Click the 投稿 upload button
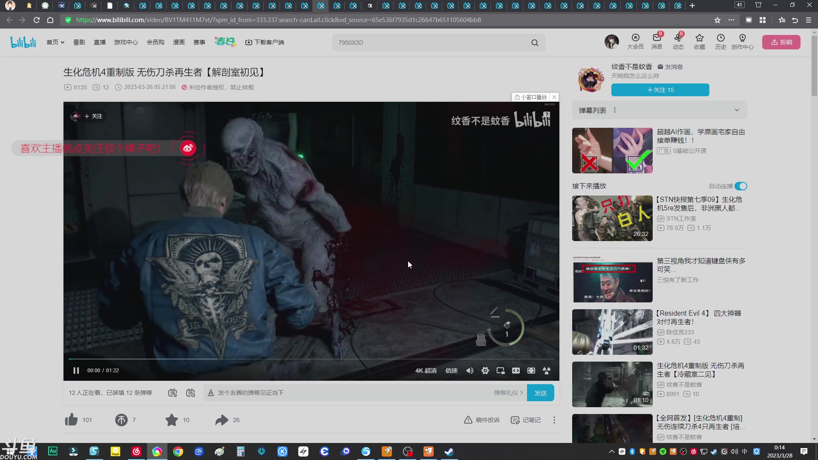The width and height of the screenshot is (818, 460). coord(781,42)
